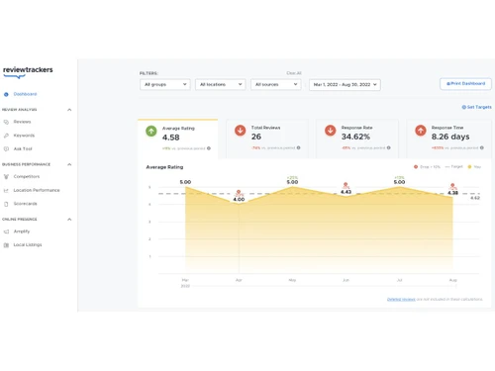Click the Location Performance chart icon

tap(6, 190)
